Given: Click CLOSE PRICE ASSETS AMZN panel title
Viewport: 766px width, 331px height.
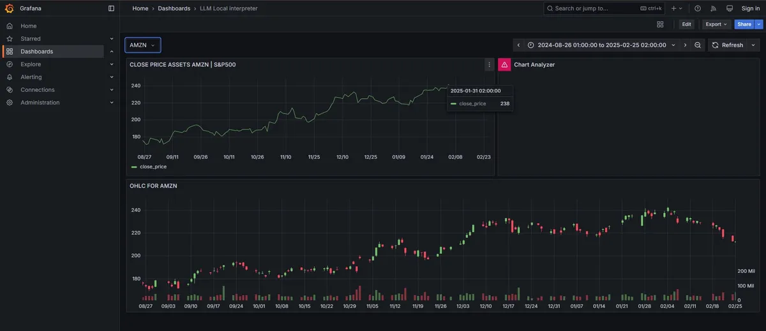Looking at the screenshot, I should click(183, 64).
